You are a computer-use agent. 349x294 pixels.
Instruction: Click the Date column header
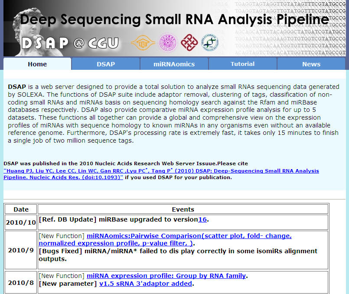21,209
